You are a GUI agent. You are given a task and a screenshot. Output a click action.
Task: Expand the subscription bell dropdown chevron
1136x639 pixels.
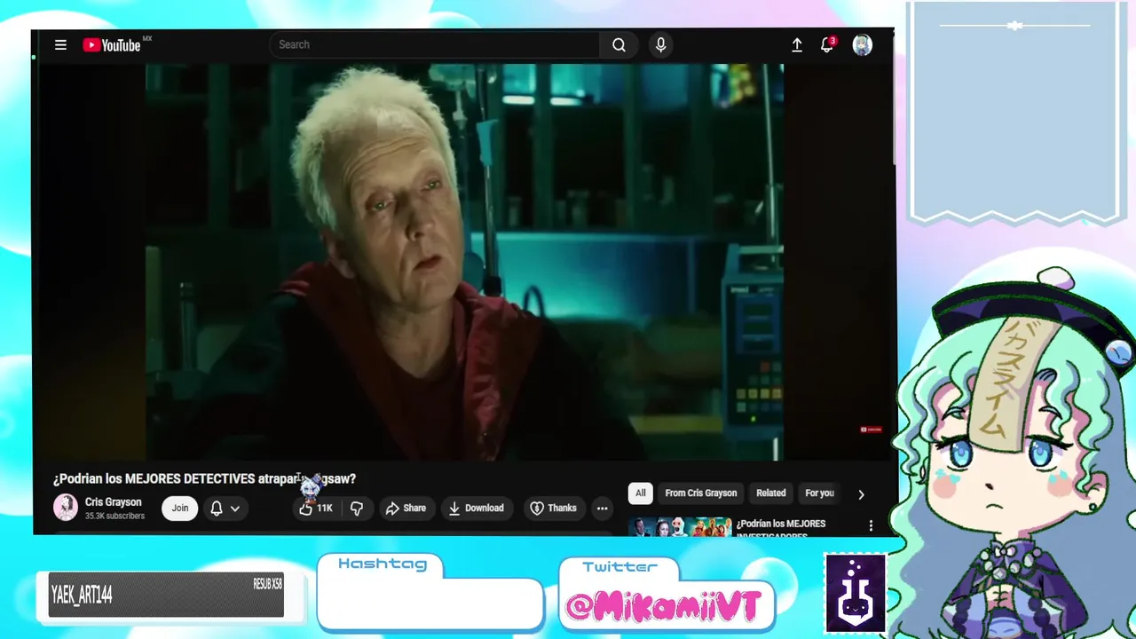pyautogui.click(x=235, y=509)
